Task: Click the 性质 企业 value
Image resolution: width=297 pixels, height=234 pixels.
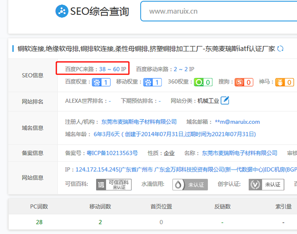Action: click(x=169, y=153)
